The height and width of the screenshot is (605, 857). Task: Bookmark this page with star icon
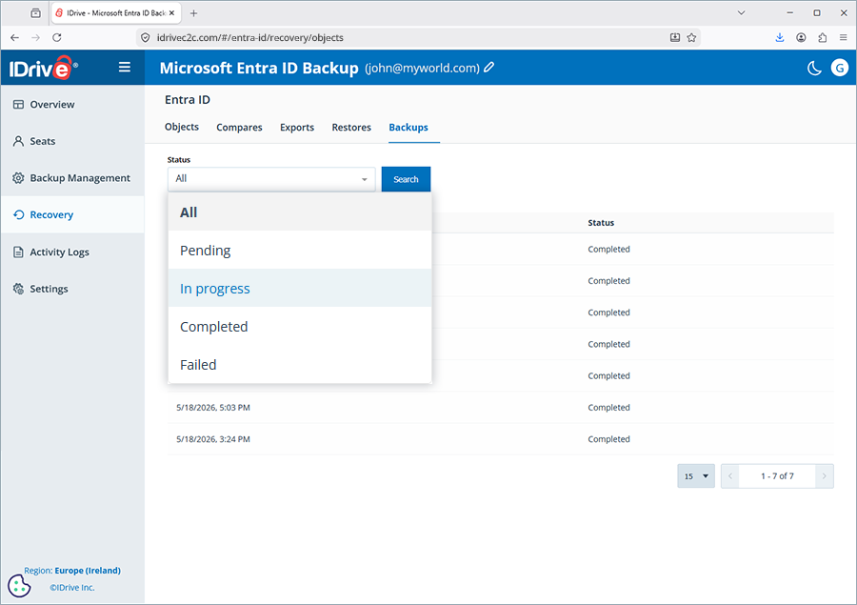[691, 38]
